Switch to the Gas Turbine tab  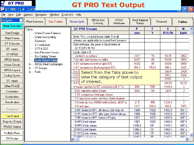(x=56, y=21)
